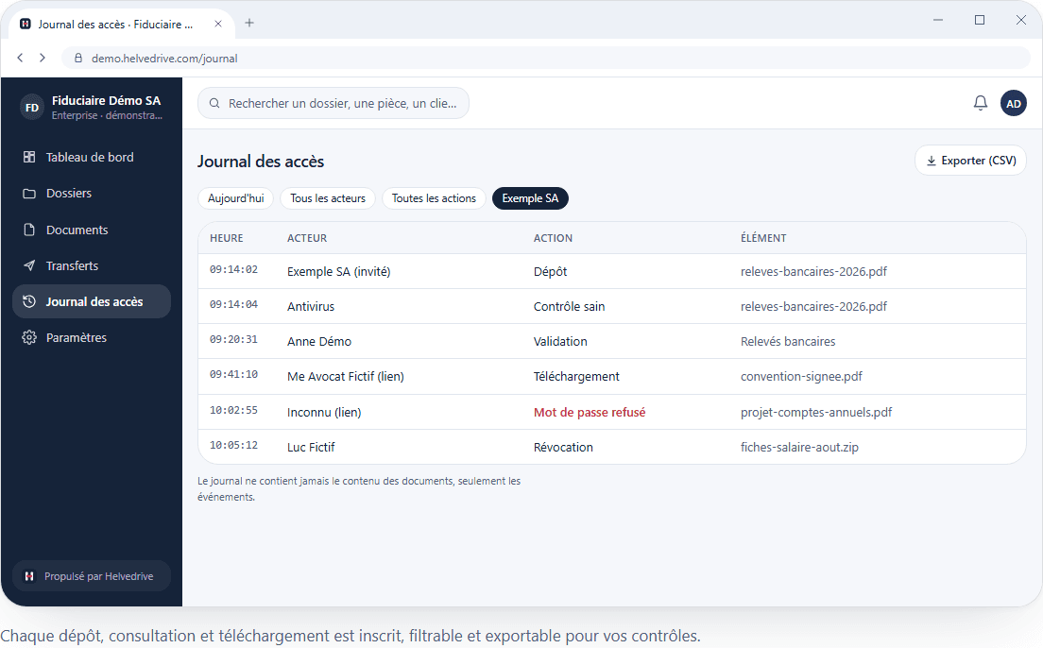The image size is (1043, 648).
Task: Sort by the ACTEUR column header
Action: tap(307, 238)
